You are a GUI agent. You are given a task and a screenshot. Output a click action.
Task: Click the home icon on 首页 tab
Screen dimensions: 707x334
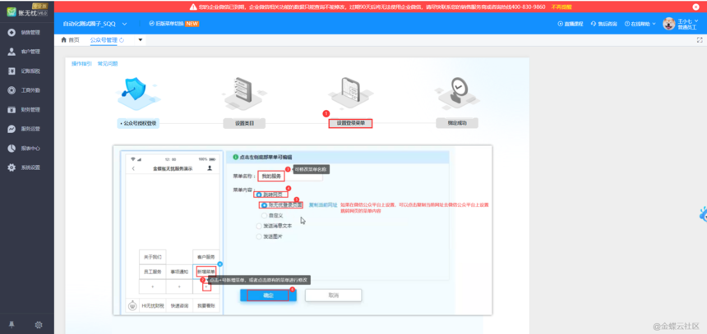tap(63, 40)
